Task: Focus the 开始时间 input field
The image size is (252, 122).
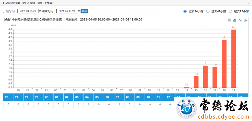Action: [28, 11]
